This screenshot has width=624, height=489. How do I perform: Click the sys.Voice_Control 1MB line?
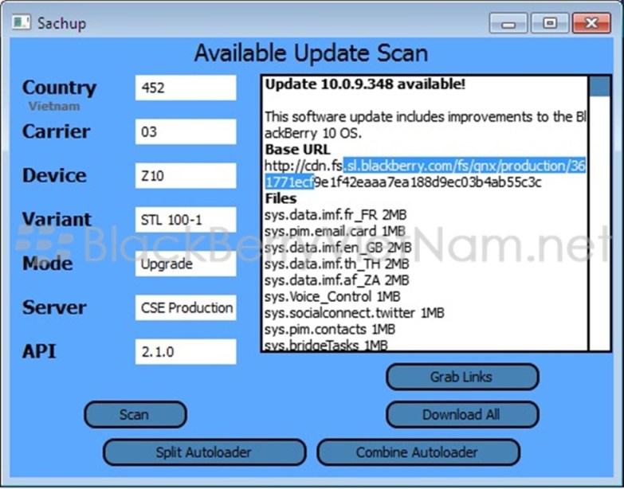[x=332, y=296]
